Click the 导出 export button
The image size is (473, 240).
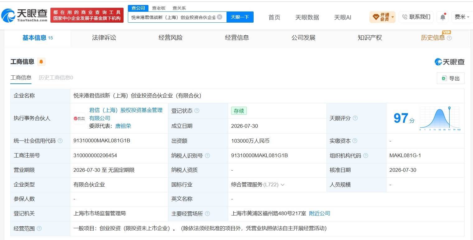point(451,78)
